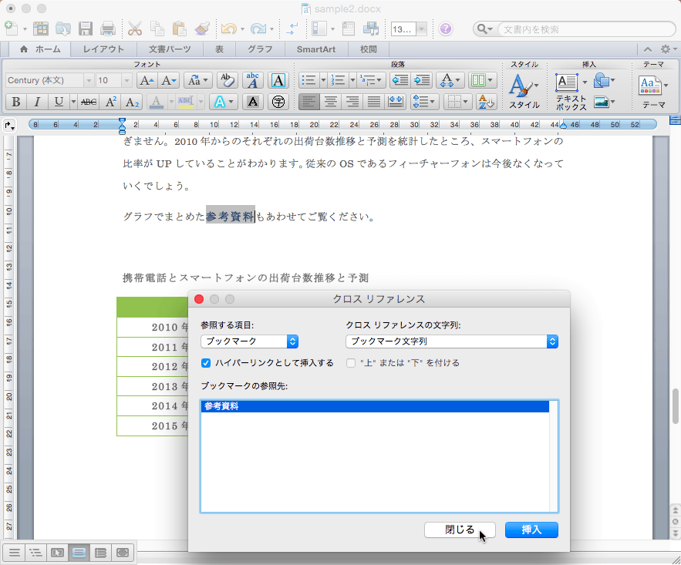Click the New from template icon

pos(41,29)
